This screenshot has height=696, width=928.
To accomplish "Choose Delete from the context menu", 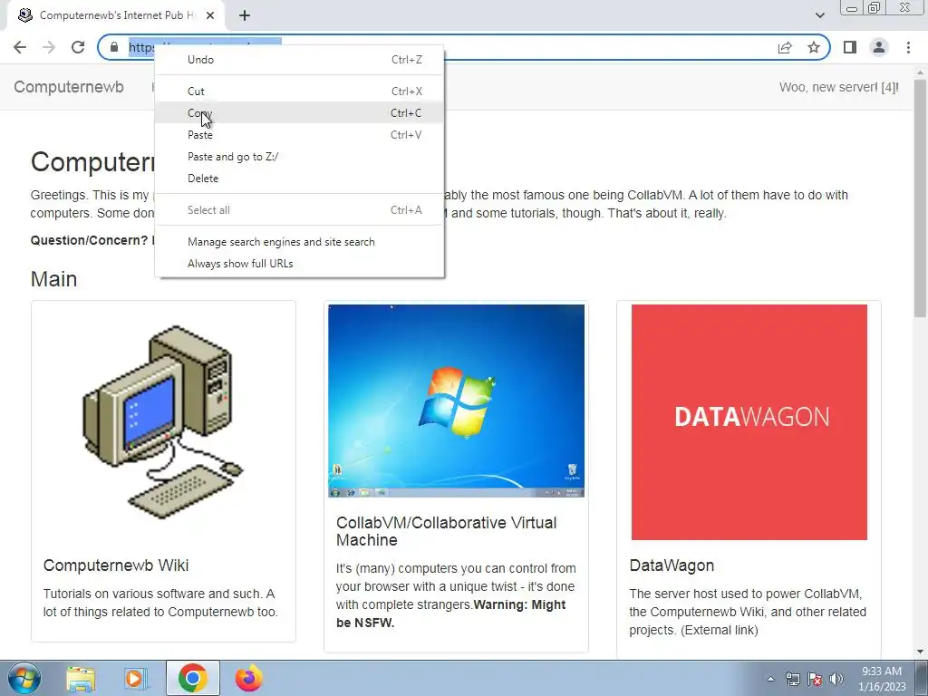I will tap(299, 179).
